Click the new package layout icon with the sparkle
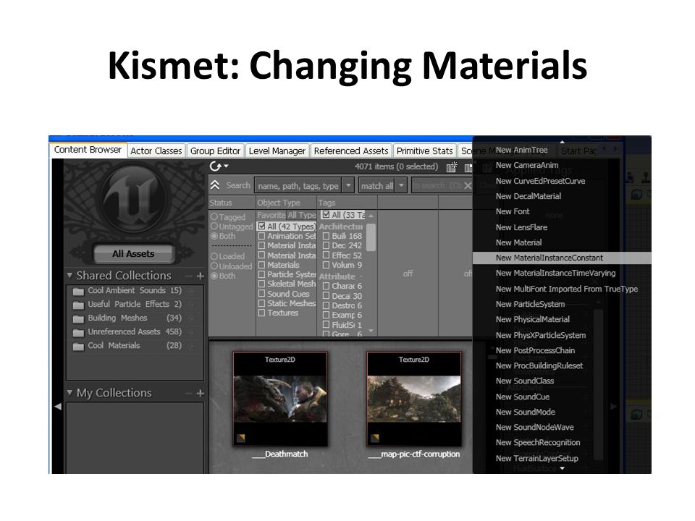 click(x=452, y=167)
